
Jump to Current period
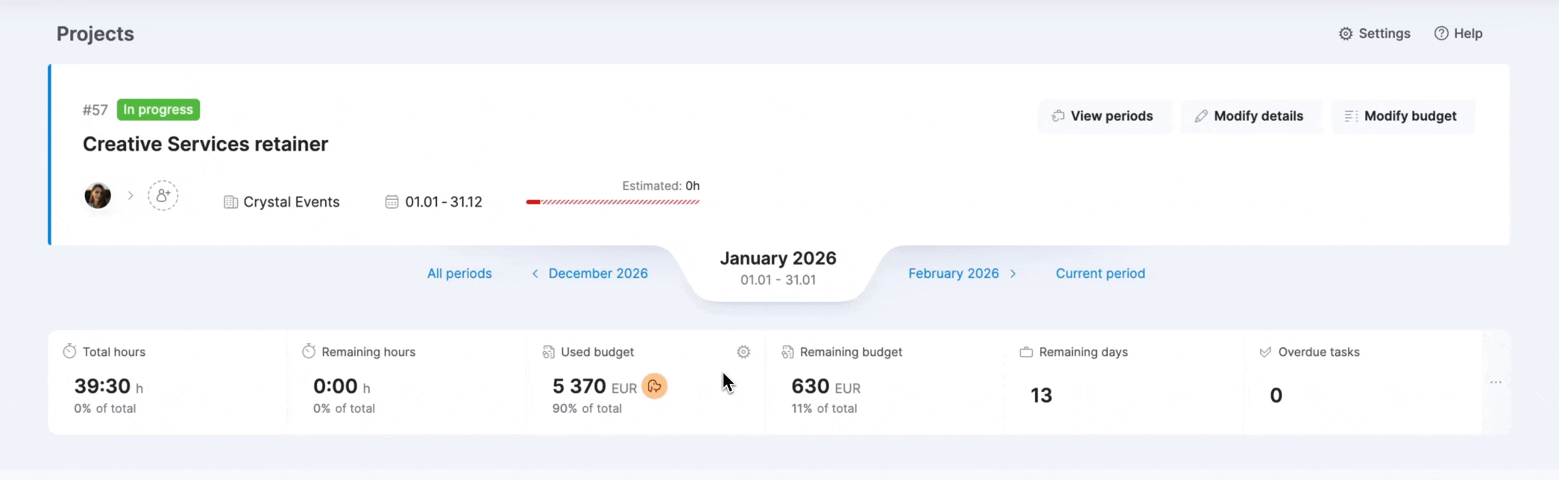coord(1100,273)
